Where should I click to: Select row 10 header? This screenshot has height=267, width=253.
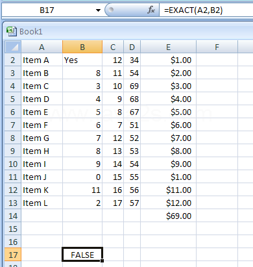tap(13, 164)
